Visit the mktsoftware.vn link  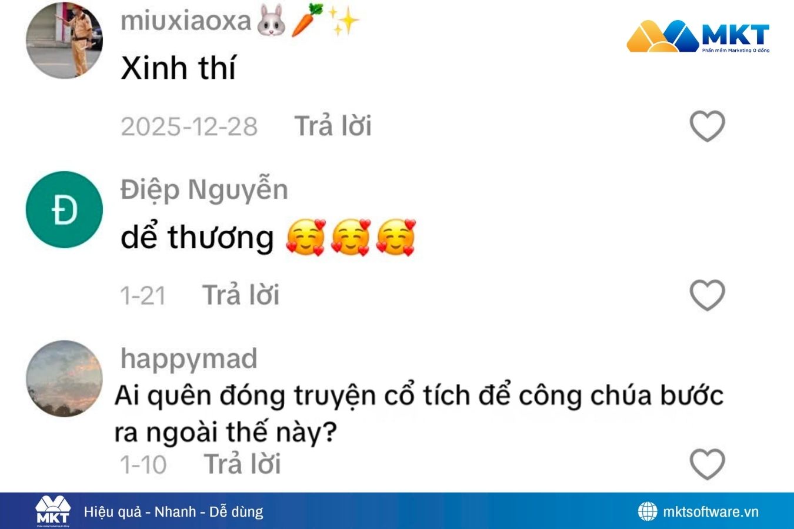pyautogui.click(x=710, y=512)
